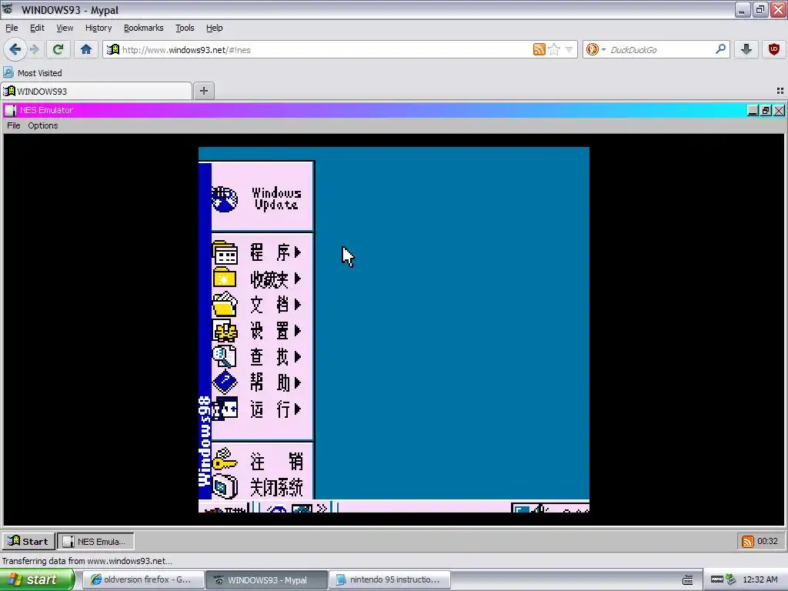The width and height of the screenshot is (788, 591).
Task: Expand the 文档 submenu arrow
Action: [x=298, y=305]
